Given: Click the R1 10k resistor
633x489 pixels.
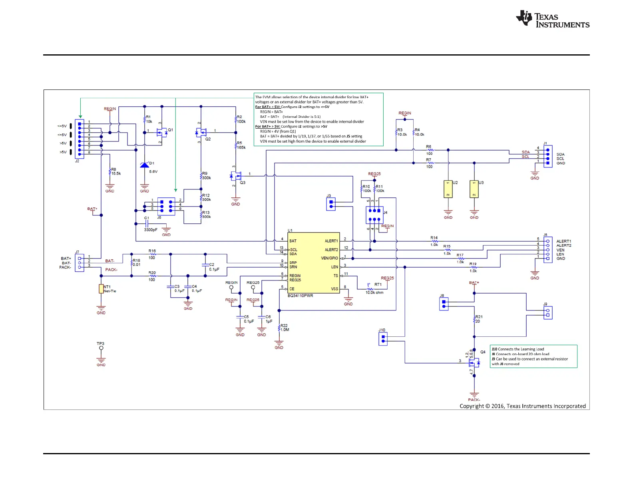Looking at the screenshot, I should [145, 119].
